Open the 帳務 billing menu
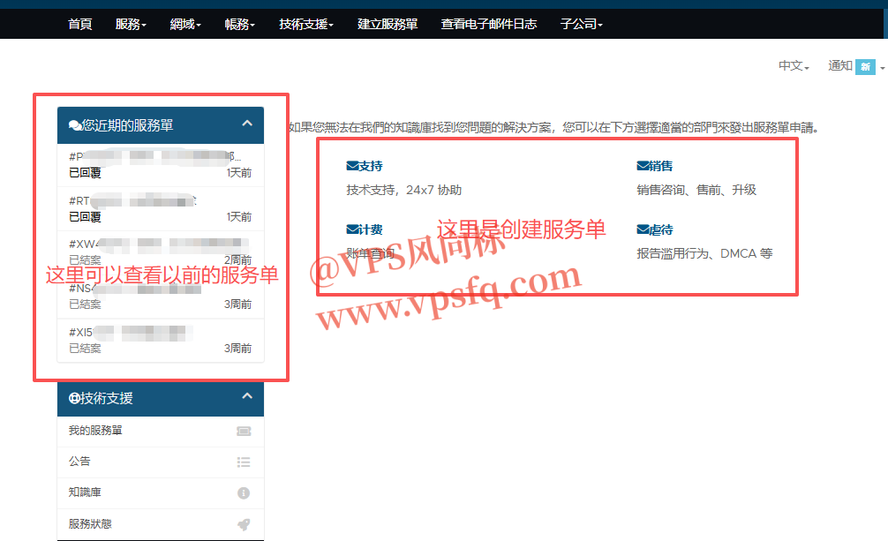 tap(239, 24)
